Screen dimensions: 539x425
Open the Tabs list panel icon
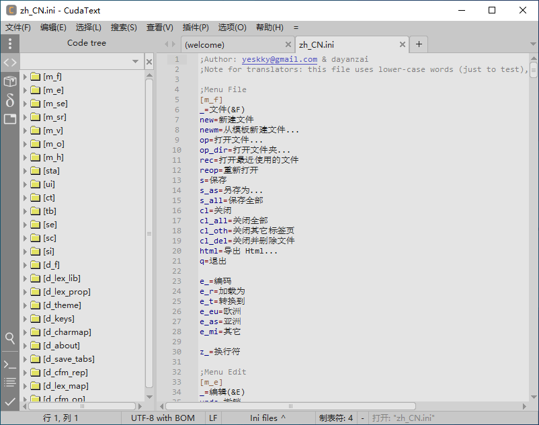coord(10,119)
